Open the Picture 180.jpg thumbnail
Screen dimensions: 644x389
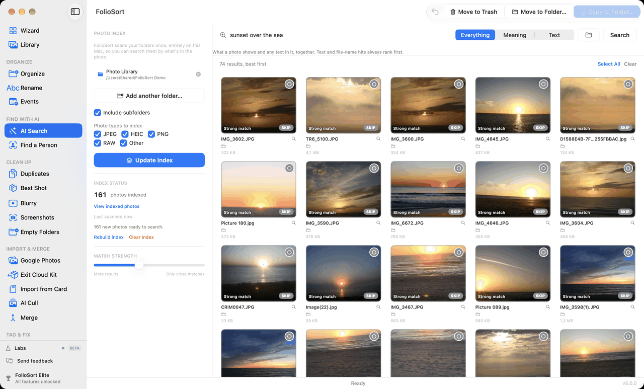[x=259, y=189]
